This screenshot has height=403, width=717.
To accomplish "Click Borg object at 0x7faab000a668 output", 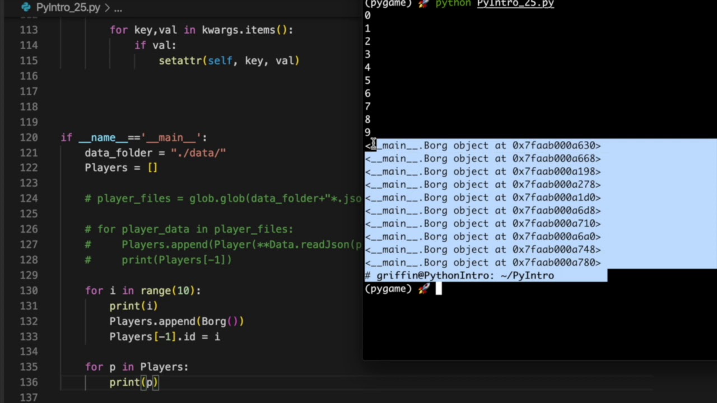I will 483,158.
